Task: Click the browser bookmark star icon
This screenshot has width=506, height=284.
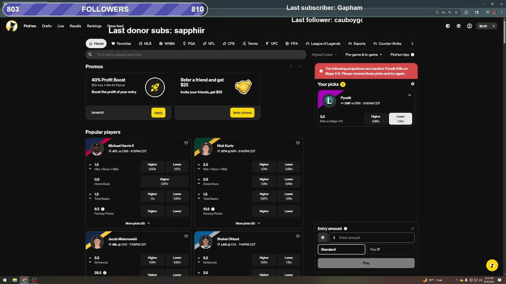Action: click(x=456, y=12)
